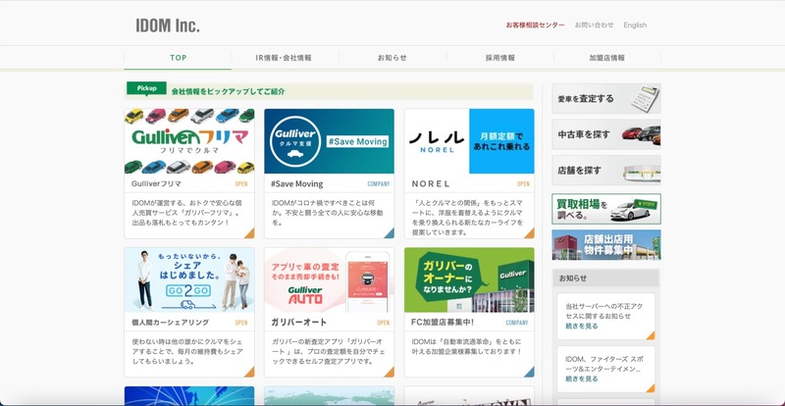The height and width of the screenshot is (406, 785).
Task: Click 続きを見る under the 不正アクセス notice
Action: (x=581, y=327)
